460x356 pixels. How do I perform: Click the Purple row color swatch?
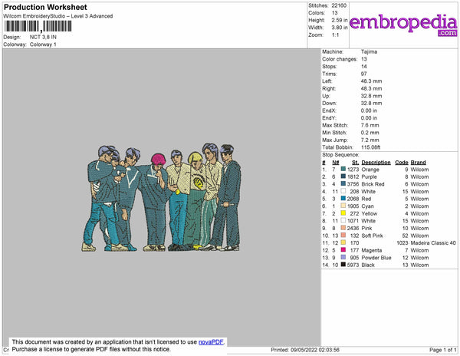343,176
